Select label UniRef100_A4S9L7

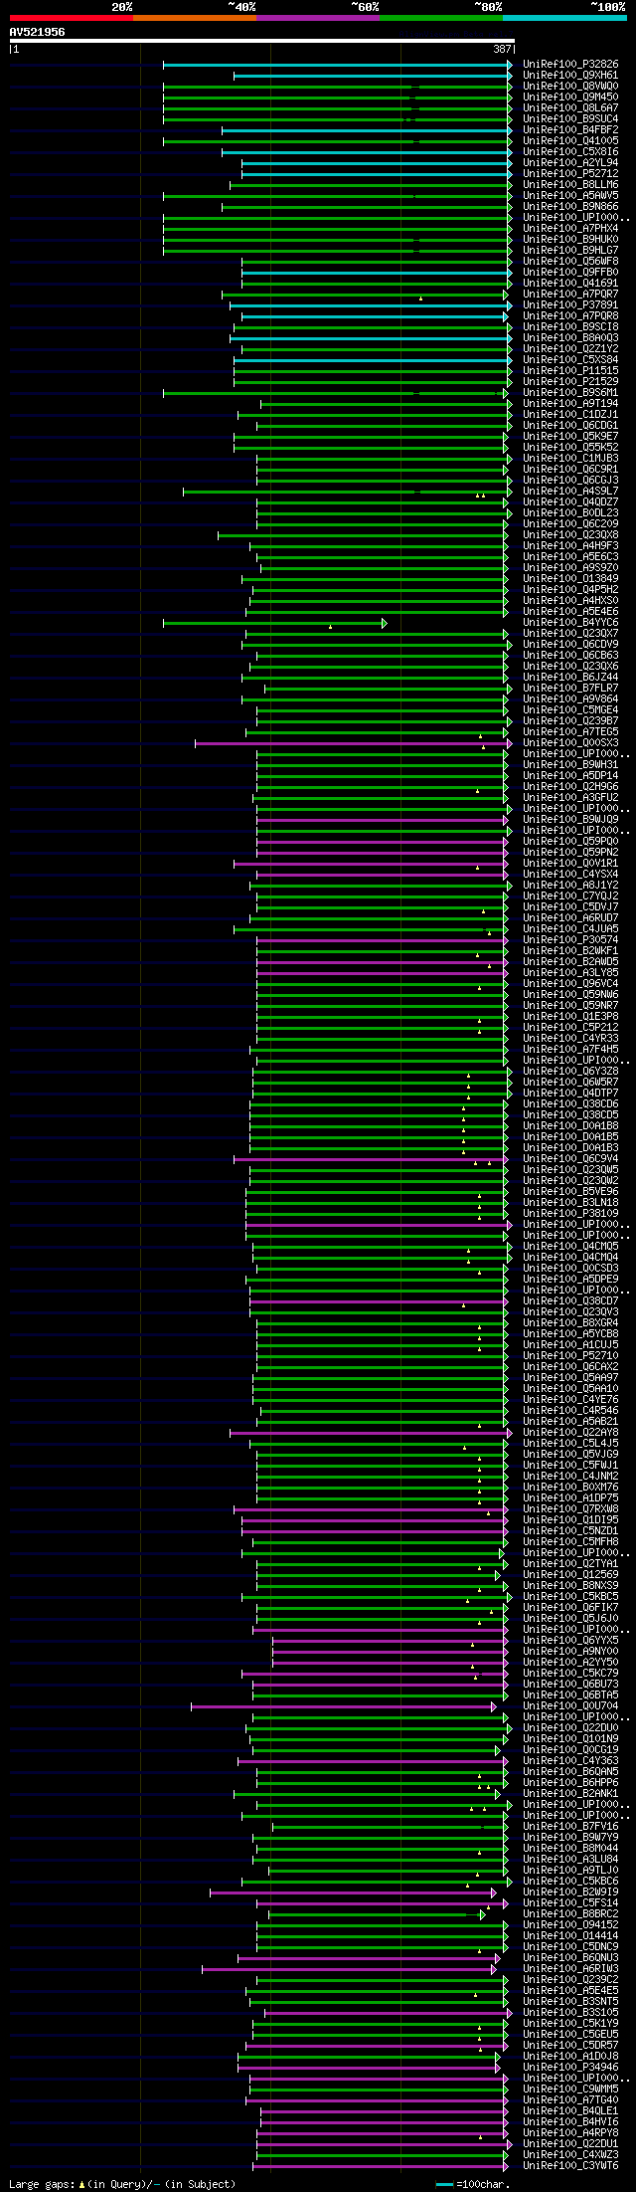click(570, 492)
